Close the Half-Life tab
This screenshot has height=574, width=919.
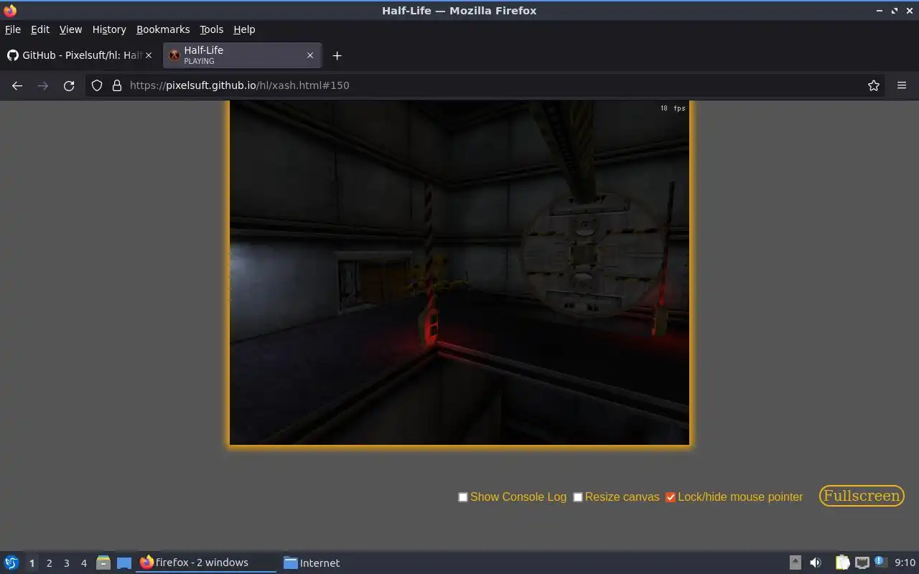click(310, 55)
